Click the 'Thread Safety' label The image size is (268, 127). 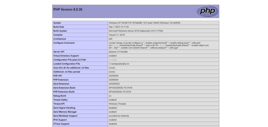click(60, 100)
